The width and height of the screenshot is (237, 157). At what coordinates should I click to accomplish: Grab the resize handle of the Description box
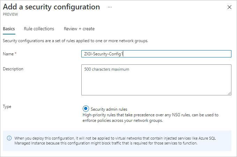coord(229,93)
